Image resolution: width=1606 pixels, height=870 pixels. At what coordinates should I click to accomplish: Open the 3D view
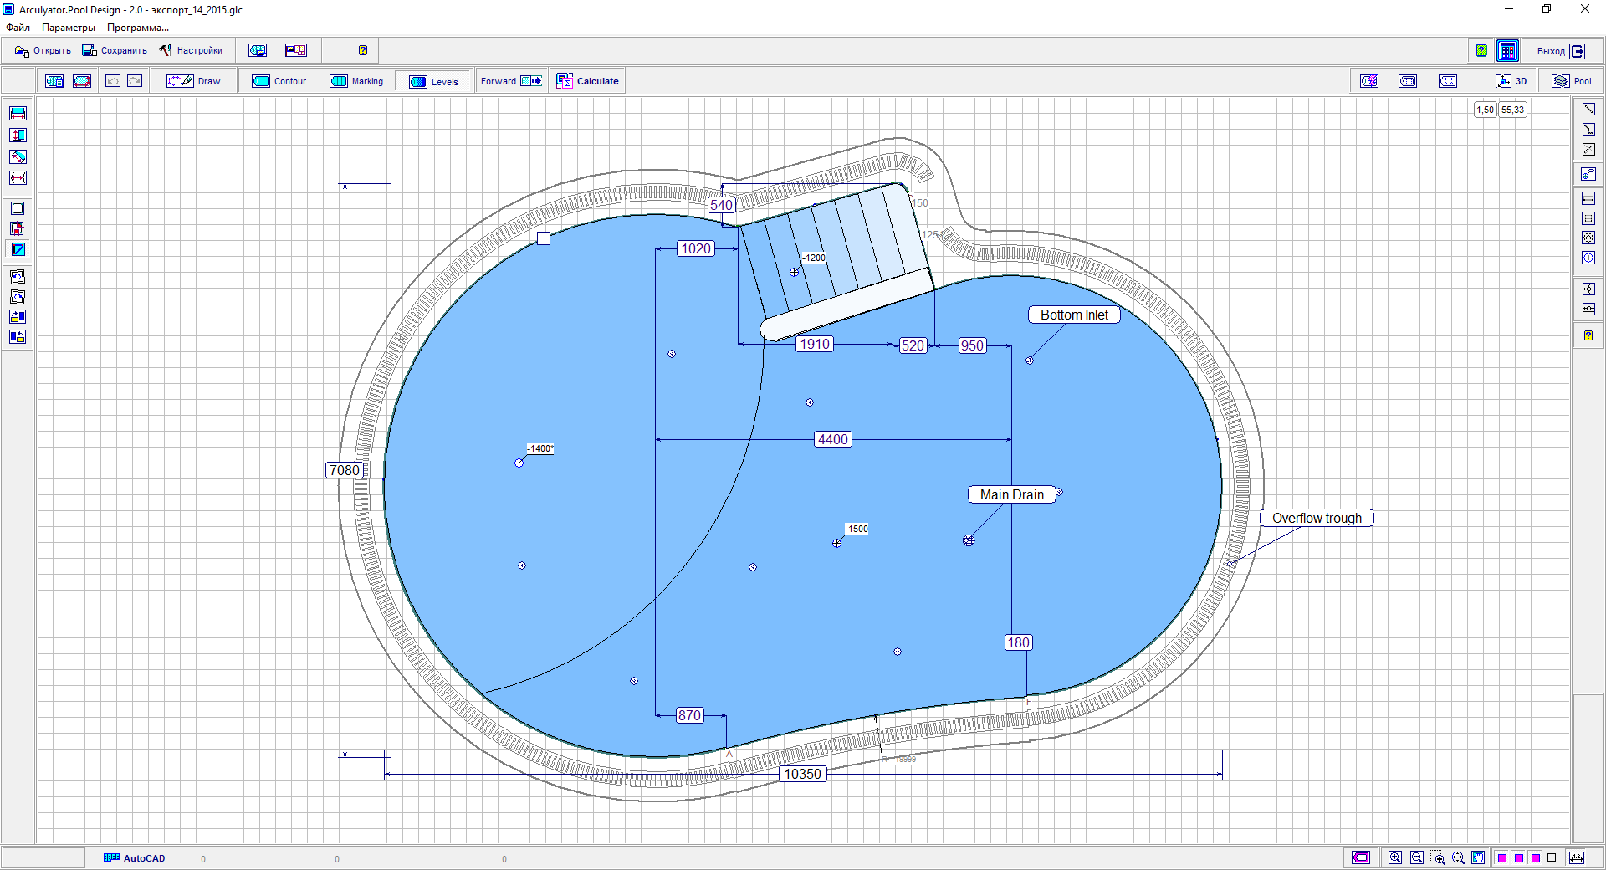[x=1511, y=81]
